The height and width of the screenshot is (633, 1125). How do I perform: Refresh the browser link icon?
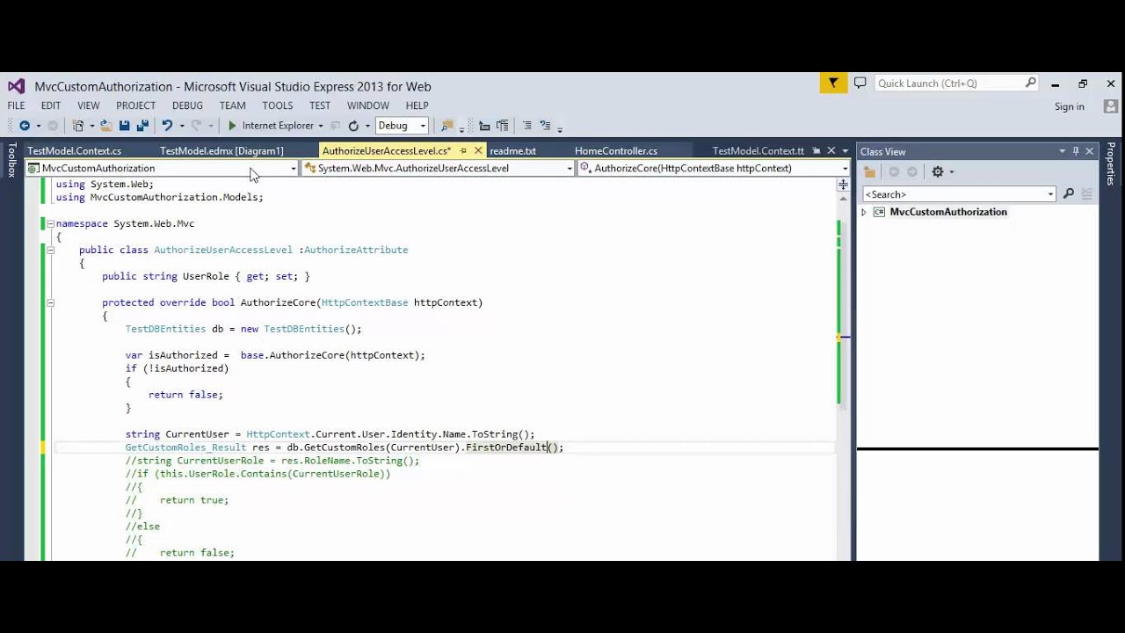tap(353, 126)
